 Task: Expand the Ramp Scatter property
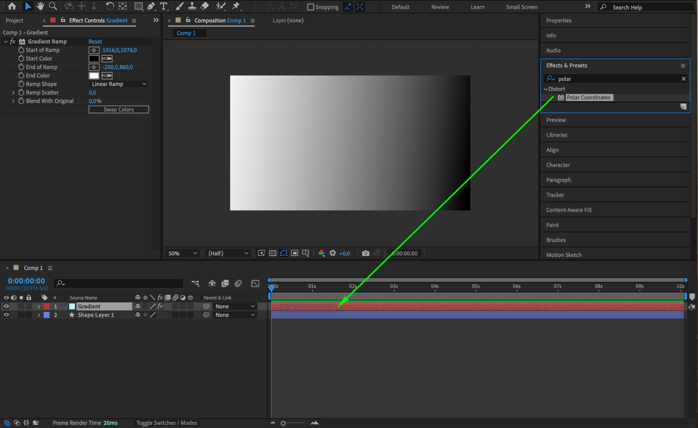(13, 92)
